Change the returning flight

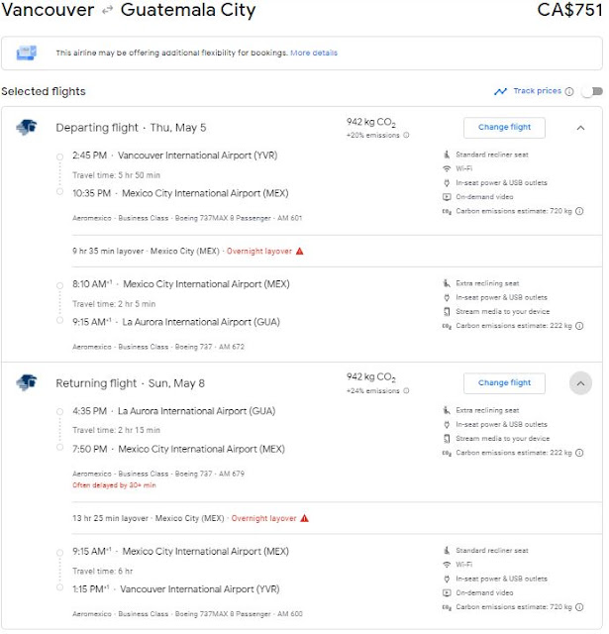(504, 383)
